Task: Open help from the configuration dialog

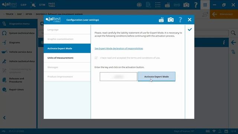Action: (x=180, y=20)
